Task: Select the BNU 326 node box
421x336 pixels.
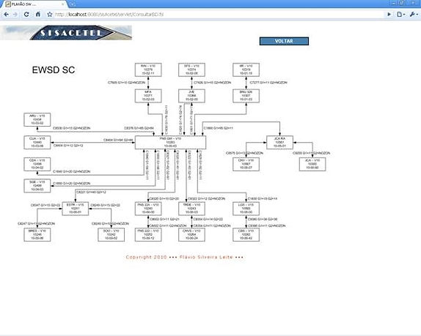Action: coord(246,96)
